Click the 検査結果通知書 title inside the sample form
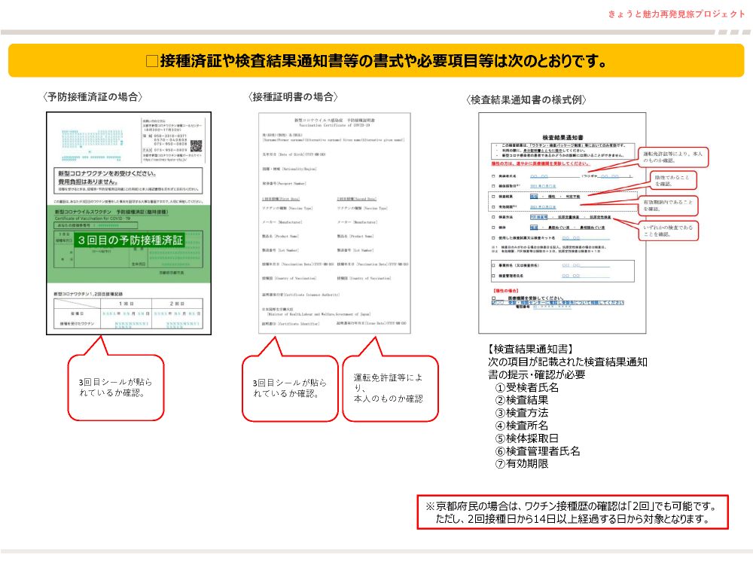 562,137
